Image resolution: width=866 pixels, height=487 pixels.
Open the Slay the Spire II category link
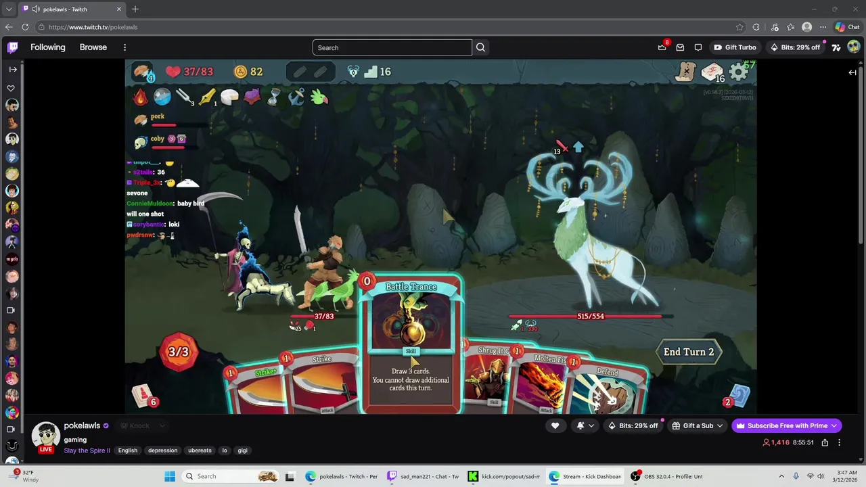(x=87, y=450)
